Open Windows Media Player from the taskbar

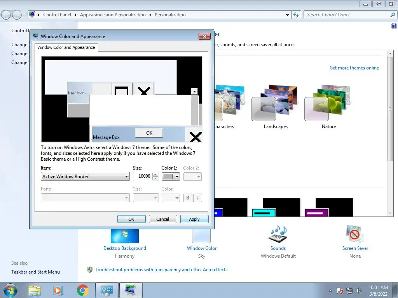[58, 291]
